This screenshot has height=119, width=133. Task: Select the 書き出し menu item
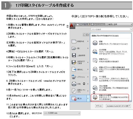[x=80, y=69]
